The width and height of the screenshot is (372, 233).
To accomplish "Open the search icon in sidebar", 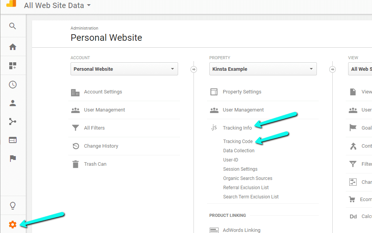I will click(13, 26).
